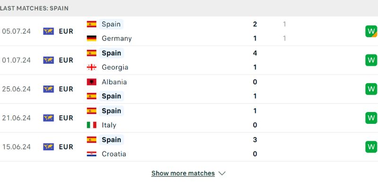378x189 pixels.
Task: Expand the list with Show more matches
Action: pos(183,173)
